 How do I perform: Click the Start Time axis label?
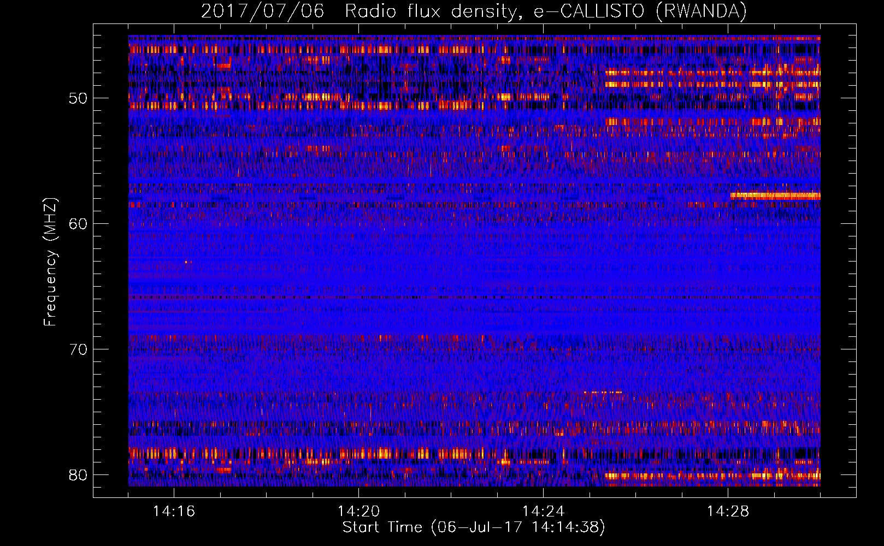(x=474, y=527)
